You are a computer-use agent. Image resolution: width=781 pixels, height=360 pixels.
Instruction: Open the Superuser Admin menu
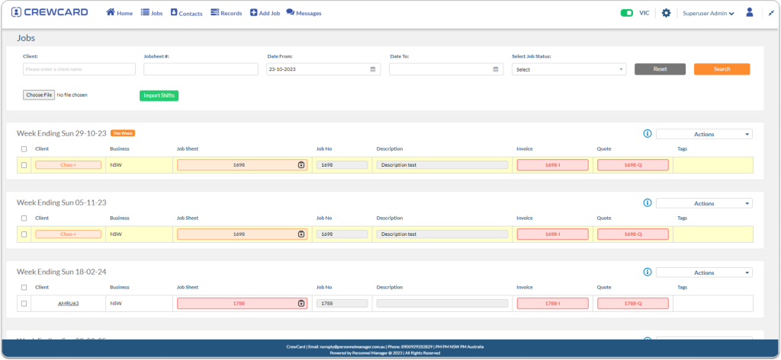tap(709, 13)
